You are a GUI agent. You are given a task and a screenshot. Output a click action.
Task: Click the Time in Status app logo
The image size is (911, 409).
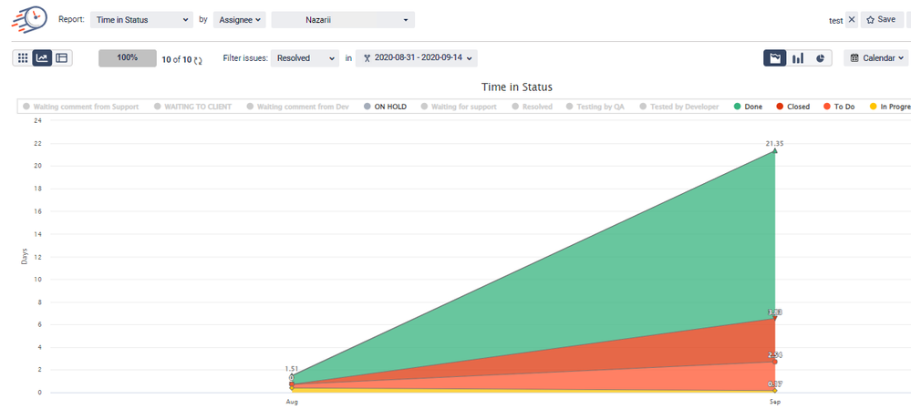(x=29, y=19)
